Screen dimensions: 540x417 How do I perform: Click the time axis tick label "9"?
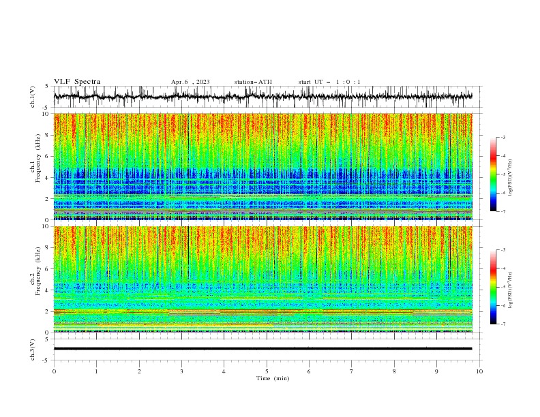(x=436, y=371)
